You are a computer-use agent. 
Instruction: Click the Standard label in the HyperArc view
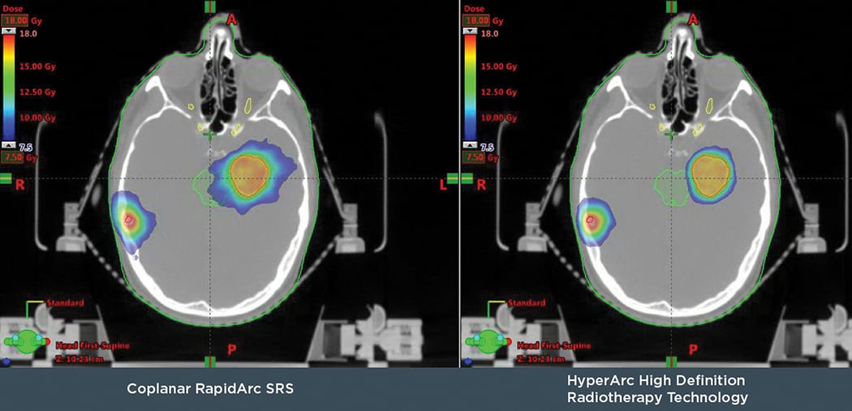pos(527,303)
